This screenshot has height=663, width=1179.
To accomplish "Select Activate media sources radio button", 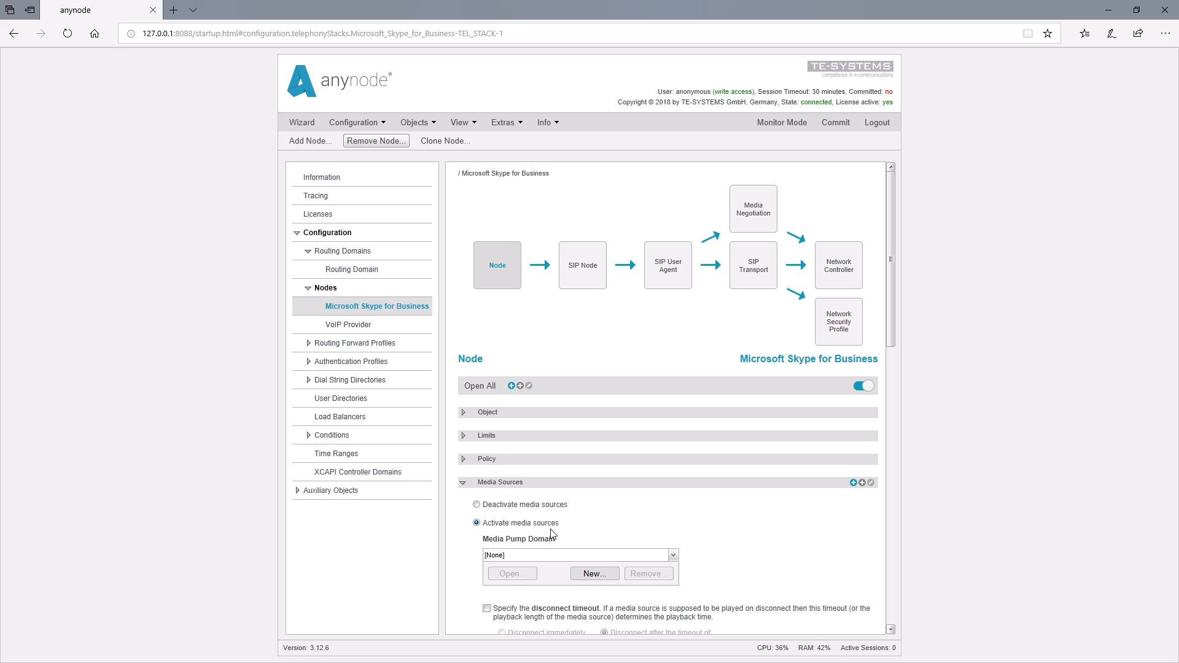I will pyautogui.click(x=477, y=522).
